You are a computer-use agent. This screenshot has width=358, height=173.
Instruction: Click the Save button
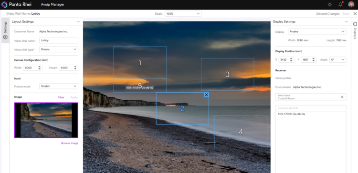(346, 14)
